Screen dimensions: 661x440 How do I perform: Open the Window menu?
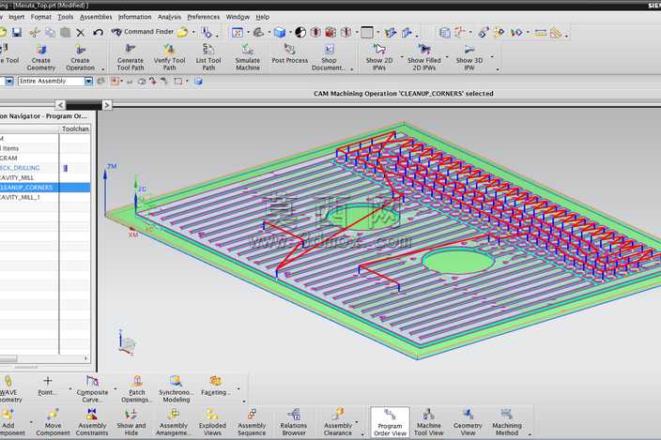238,17
